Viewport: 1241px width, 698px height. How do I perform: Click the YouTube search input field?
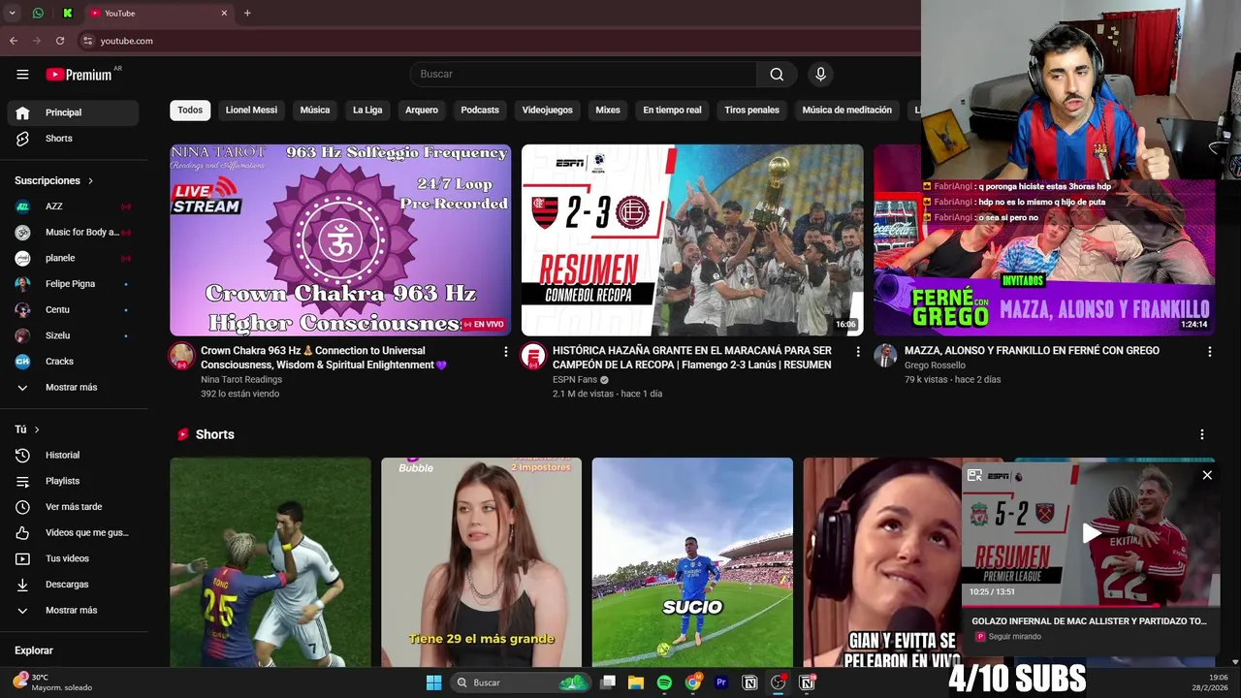pyautogui.click(x=584, y=75)
